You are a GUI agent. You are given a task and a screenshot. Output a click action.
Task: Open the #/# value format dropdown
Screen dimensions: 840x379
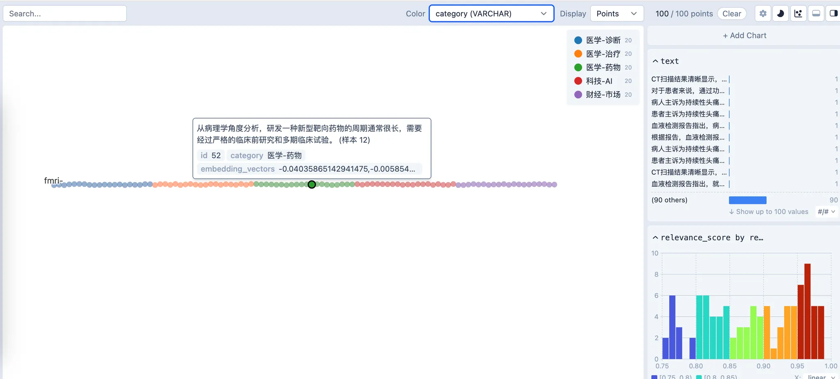tap(826, 212)
